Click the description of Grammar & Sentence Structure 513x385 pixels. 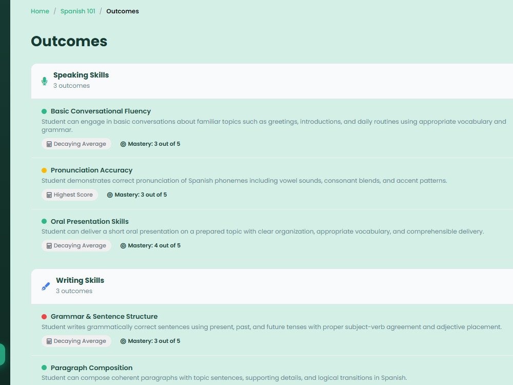(x=271, y=327)
